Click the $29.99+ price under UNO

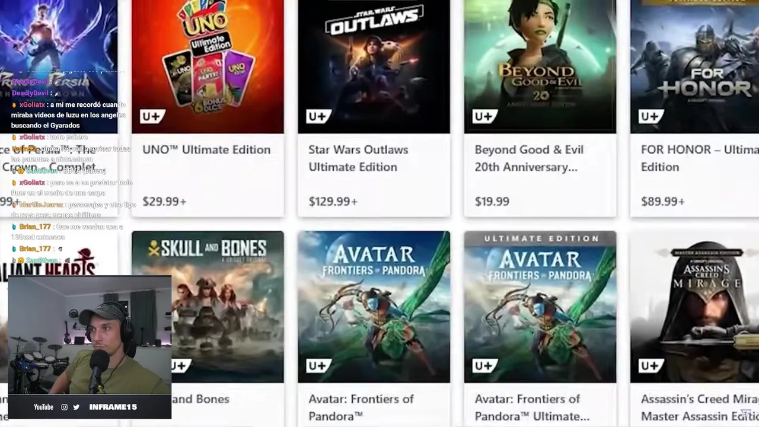click(164, 202)
